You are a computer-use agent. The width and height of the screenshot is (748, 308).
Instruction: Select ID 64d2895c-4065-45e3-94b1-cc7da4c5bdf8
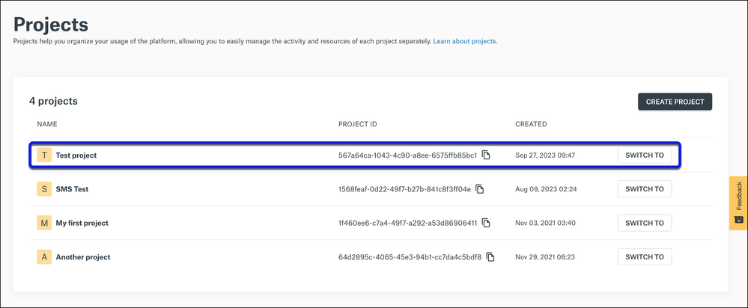pos(410,257)
